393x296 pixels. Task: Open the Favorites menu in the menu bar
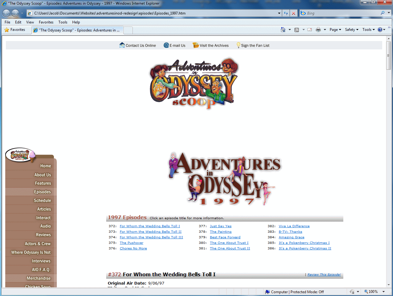(x=46, y=22)
